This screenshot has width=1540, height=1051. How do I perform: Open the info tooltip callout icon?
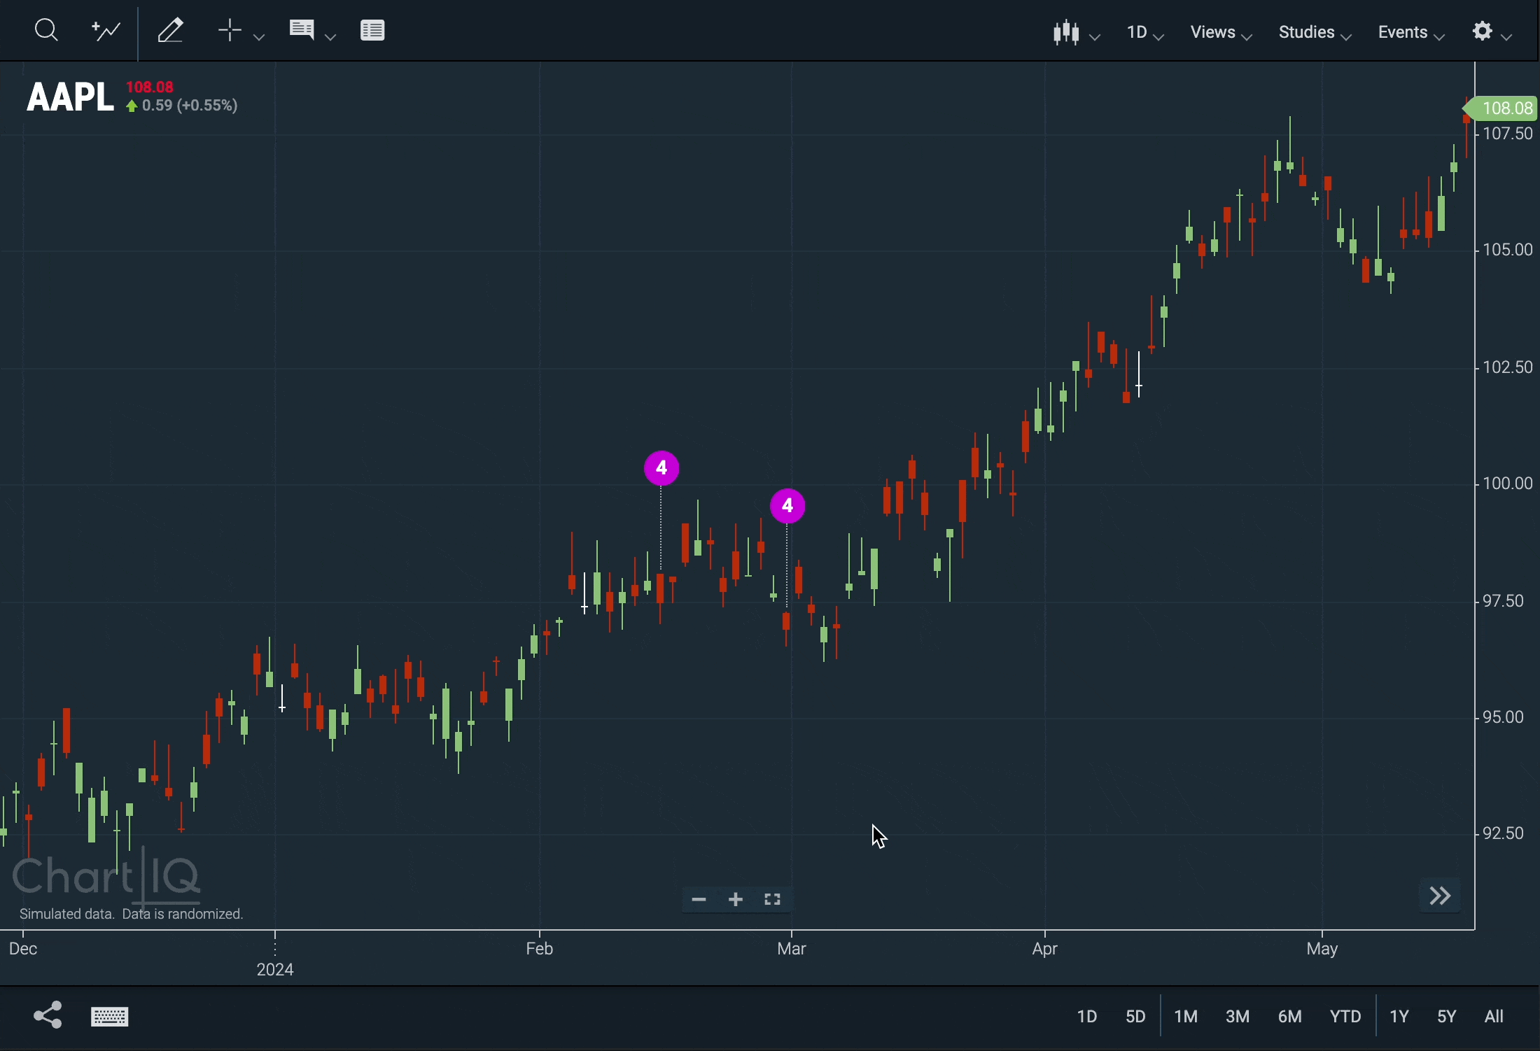click(302, 30)
